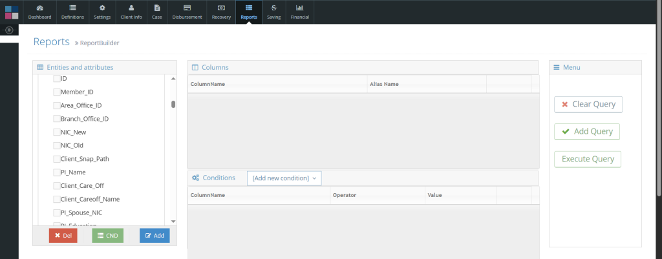Image resolution: width=662 pixels, height=259 pixels.
Task: Switch to the Saving tab
Action: (274, 12)
